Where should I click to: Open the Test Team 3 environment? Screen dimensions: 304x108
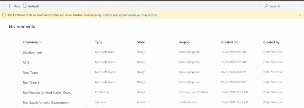31,82
